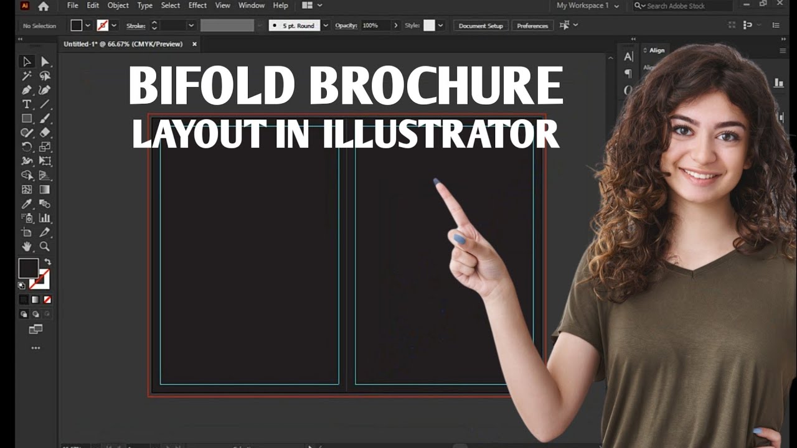Select the Perspective Grid tool

(x=45, y=175)
